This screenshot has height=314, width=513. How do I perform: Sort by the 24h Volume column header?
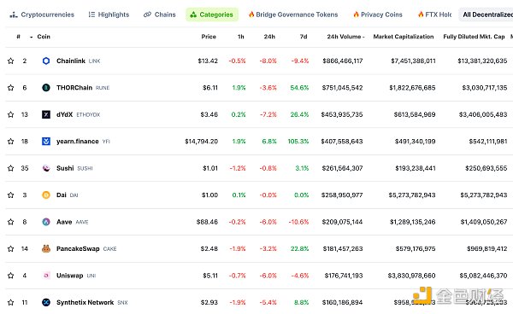tap(345, 37)
